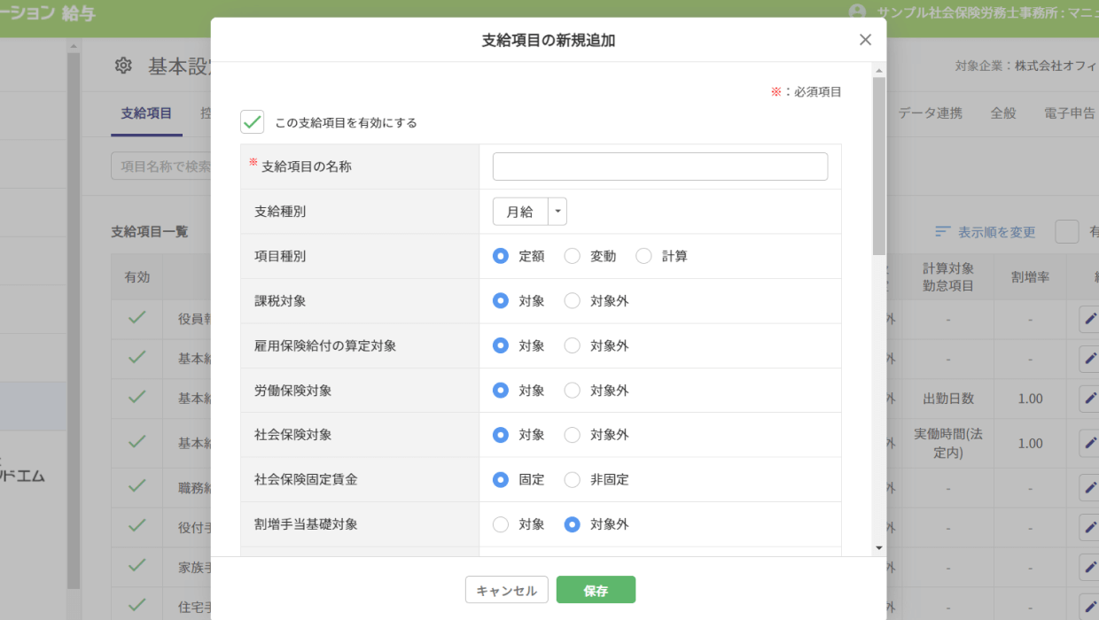Click the 基本設定 gear icon
The image size is (1099, 620).
[123, 66]
